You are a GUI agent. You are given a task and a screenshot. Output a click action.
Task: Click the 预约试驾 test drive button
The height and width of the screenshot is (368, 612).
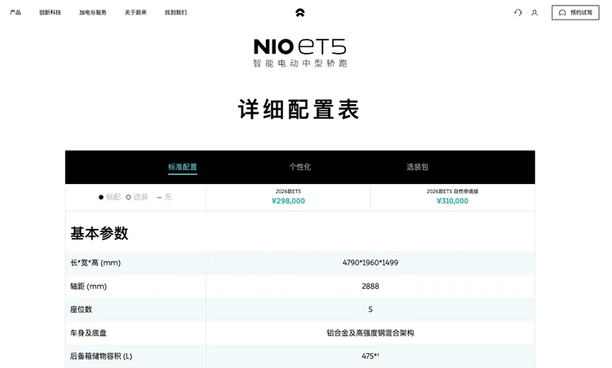574,12
